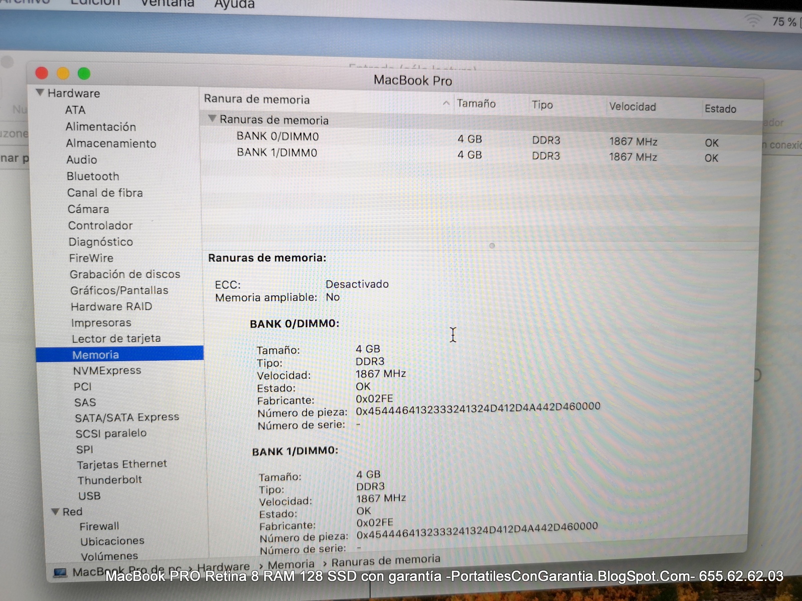Click the 1867 MHz cell for BANK 0/DIMM0
This screenshot has width=802, height=601.
(x=633, y=142)
